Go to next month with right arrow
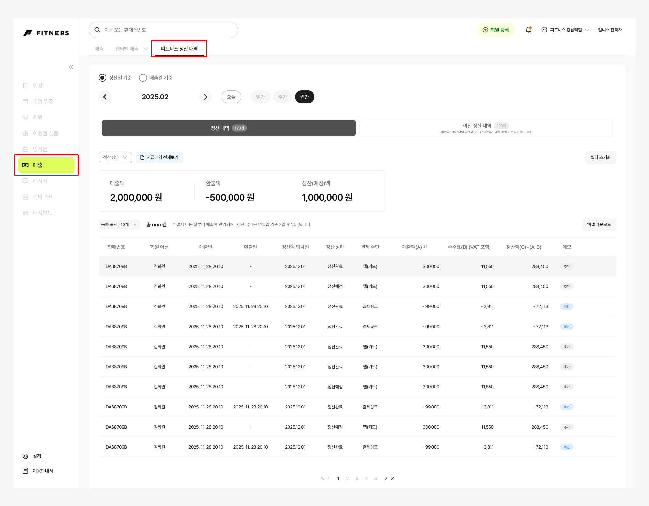Screen dimensions: 649x506 206,97
